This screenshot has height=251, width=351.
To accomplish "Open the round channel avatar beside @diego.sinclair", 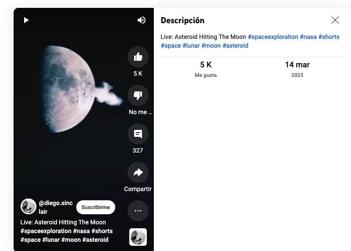I will point(28,206).
